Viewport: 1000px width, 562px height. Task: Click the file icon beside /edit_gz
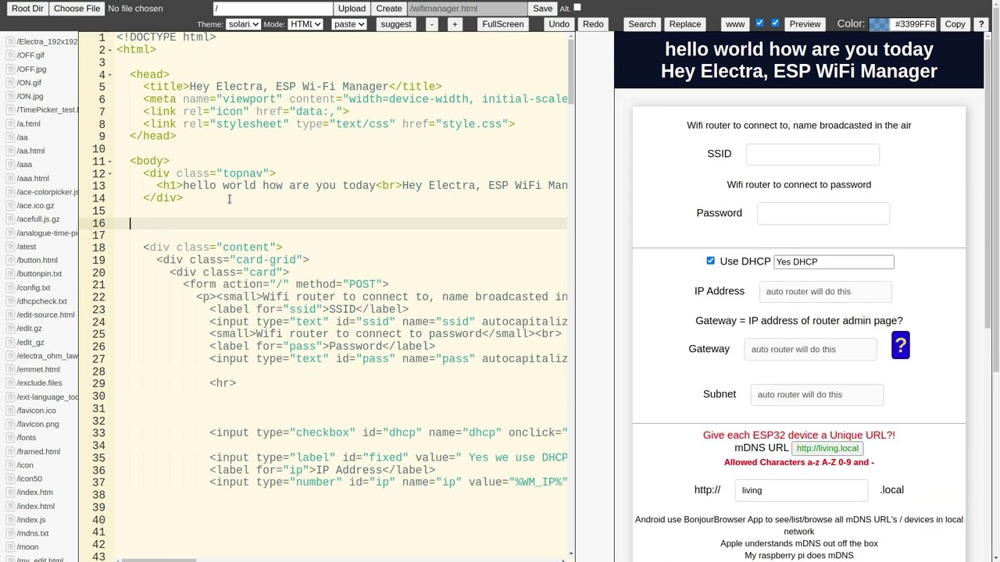point(10,342)
